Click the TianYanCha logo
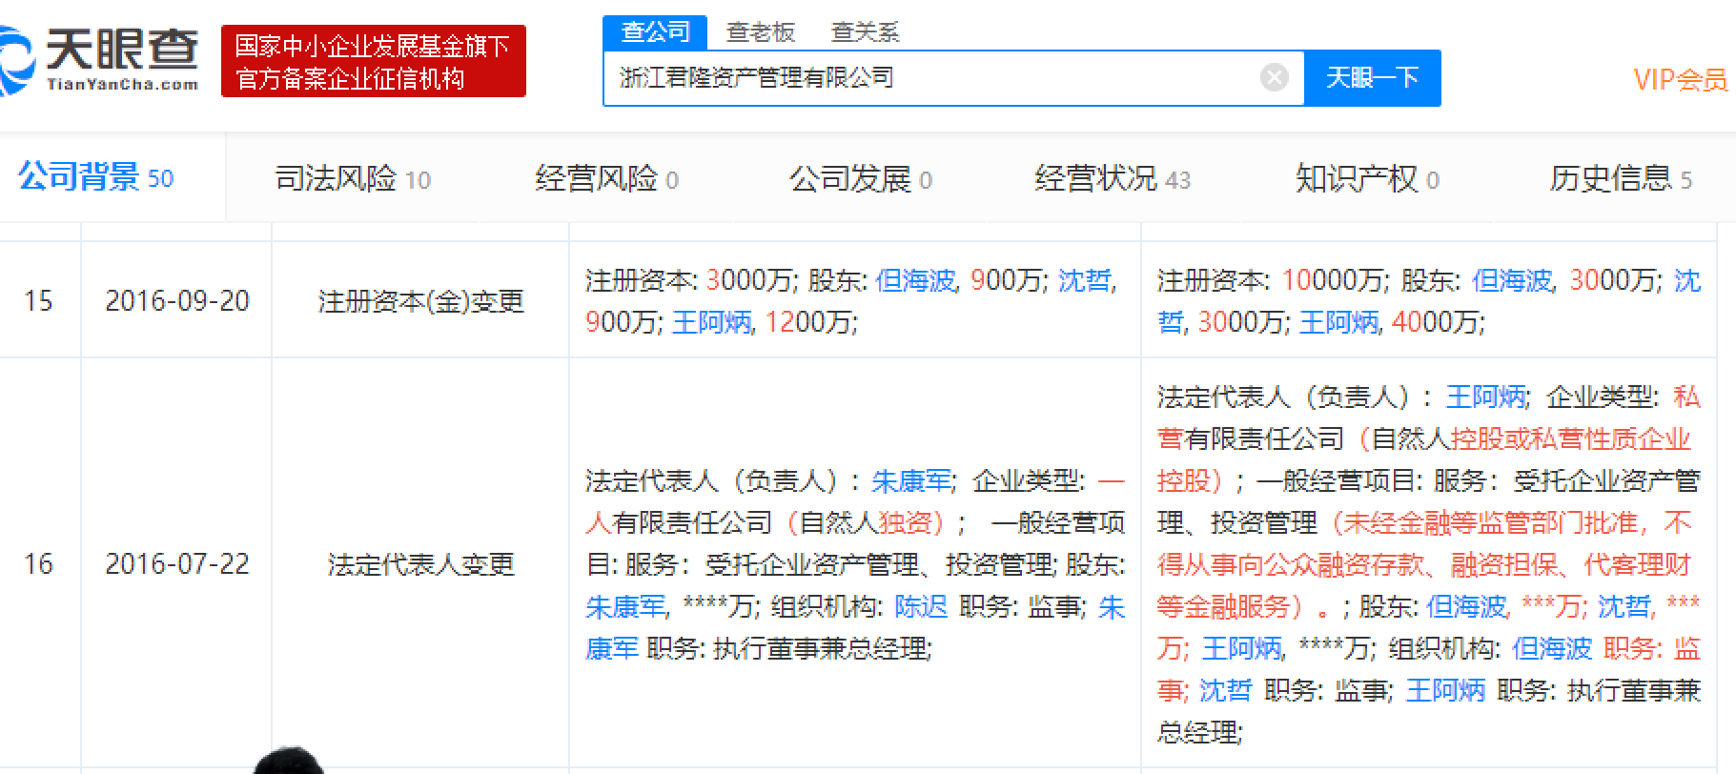 (99, 61)
